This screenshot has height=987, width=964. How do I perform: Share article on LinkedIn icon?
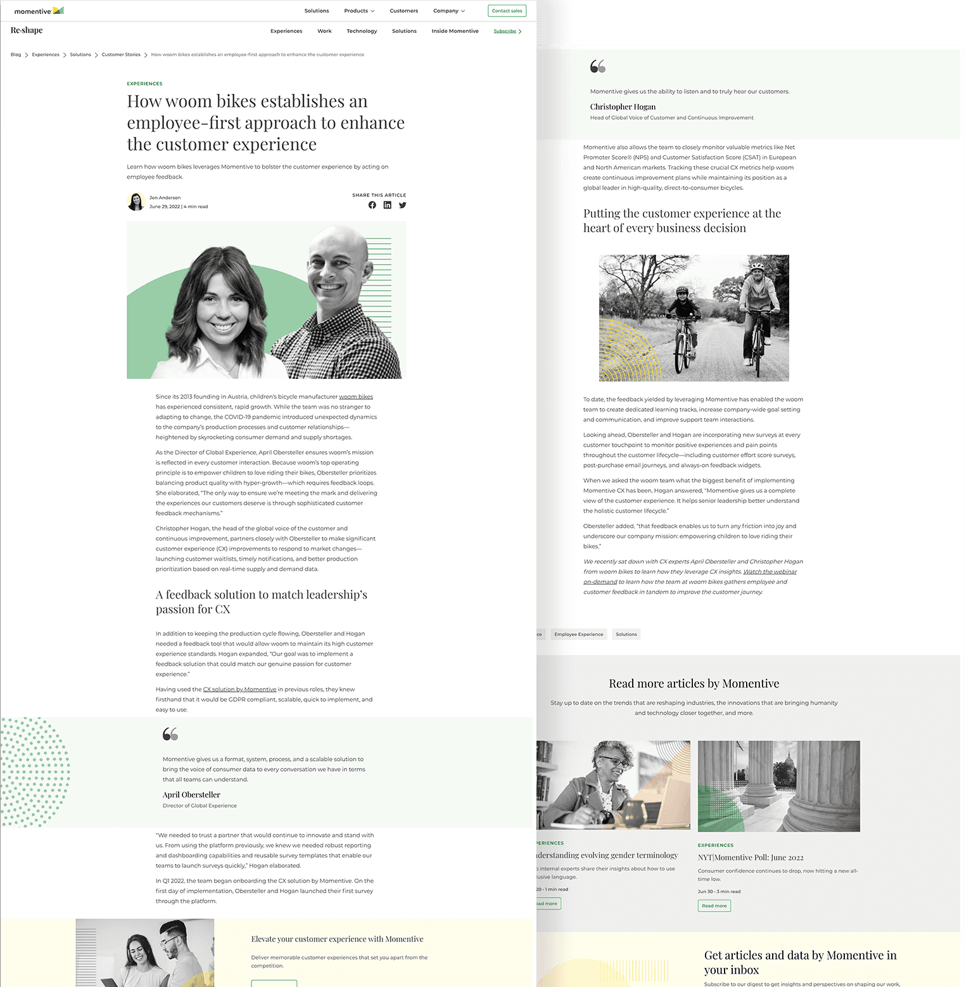[x=387, y=205]
